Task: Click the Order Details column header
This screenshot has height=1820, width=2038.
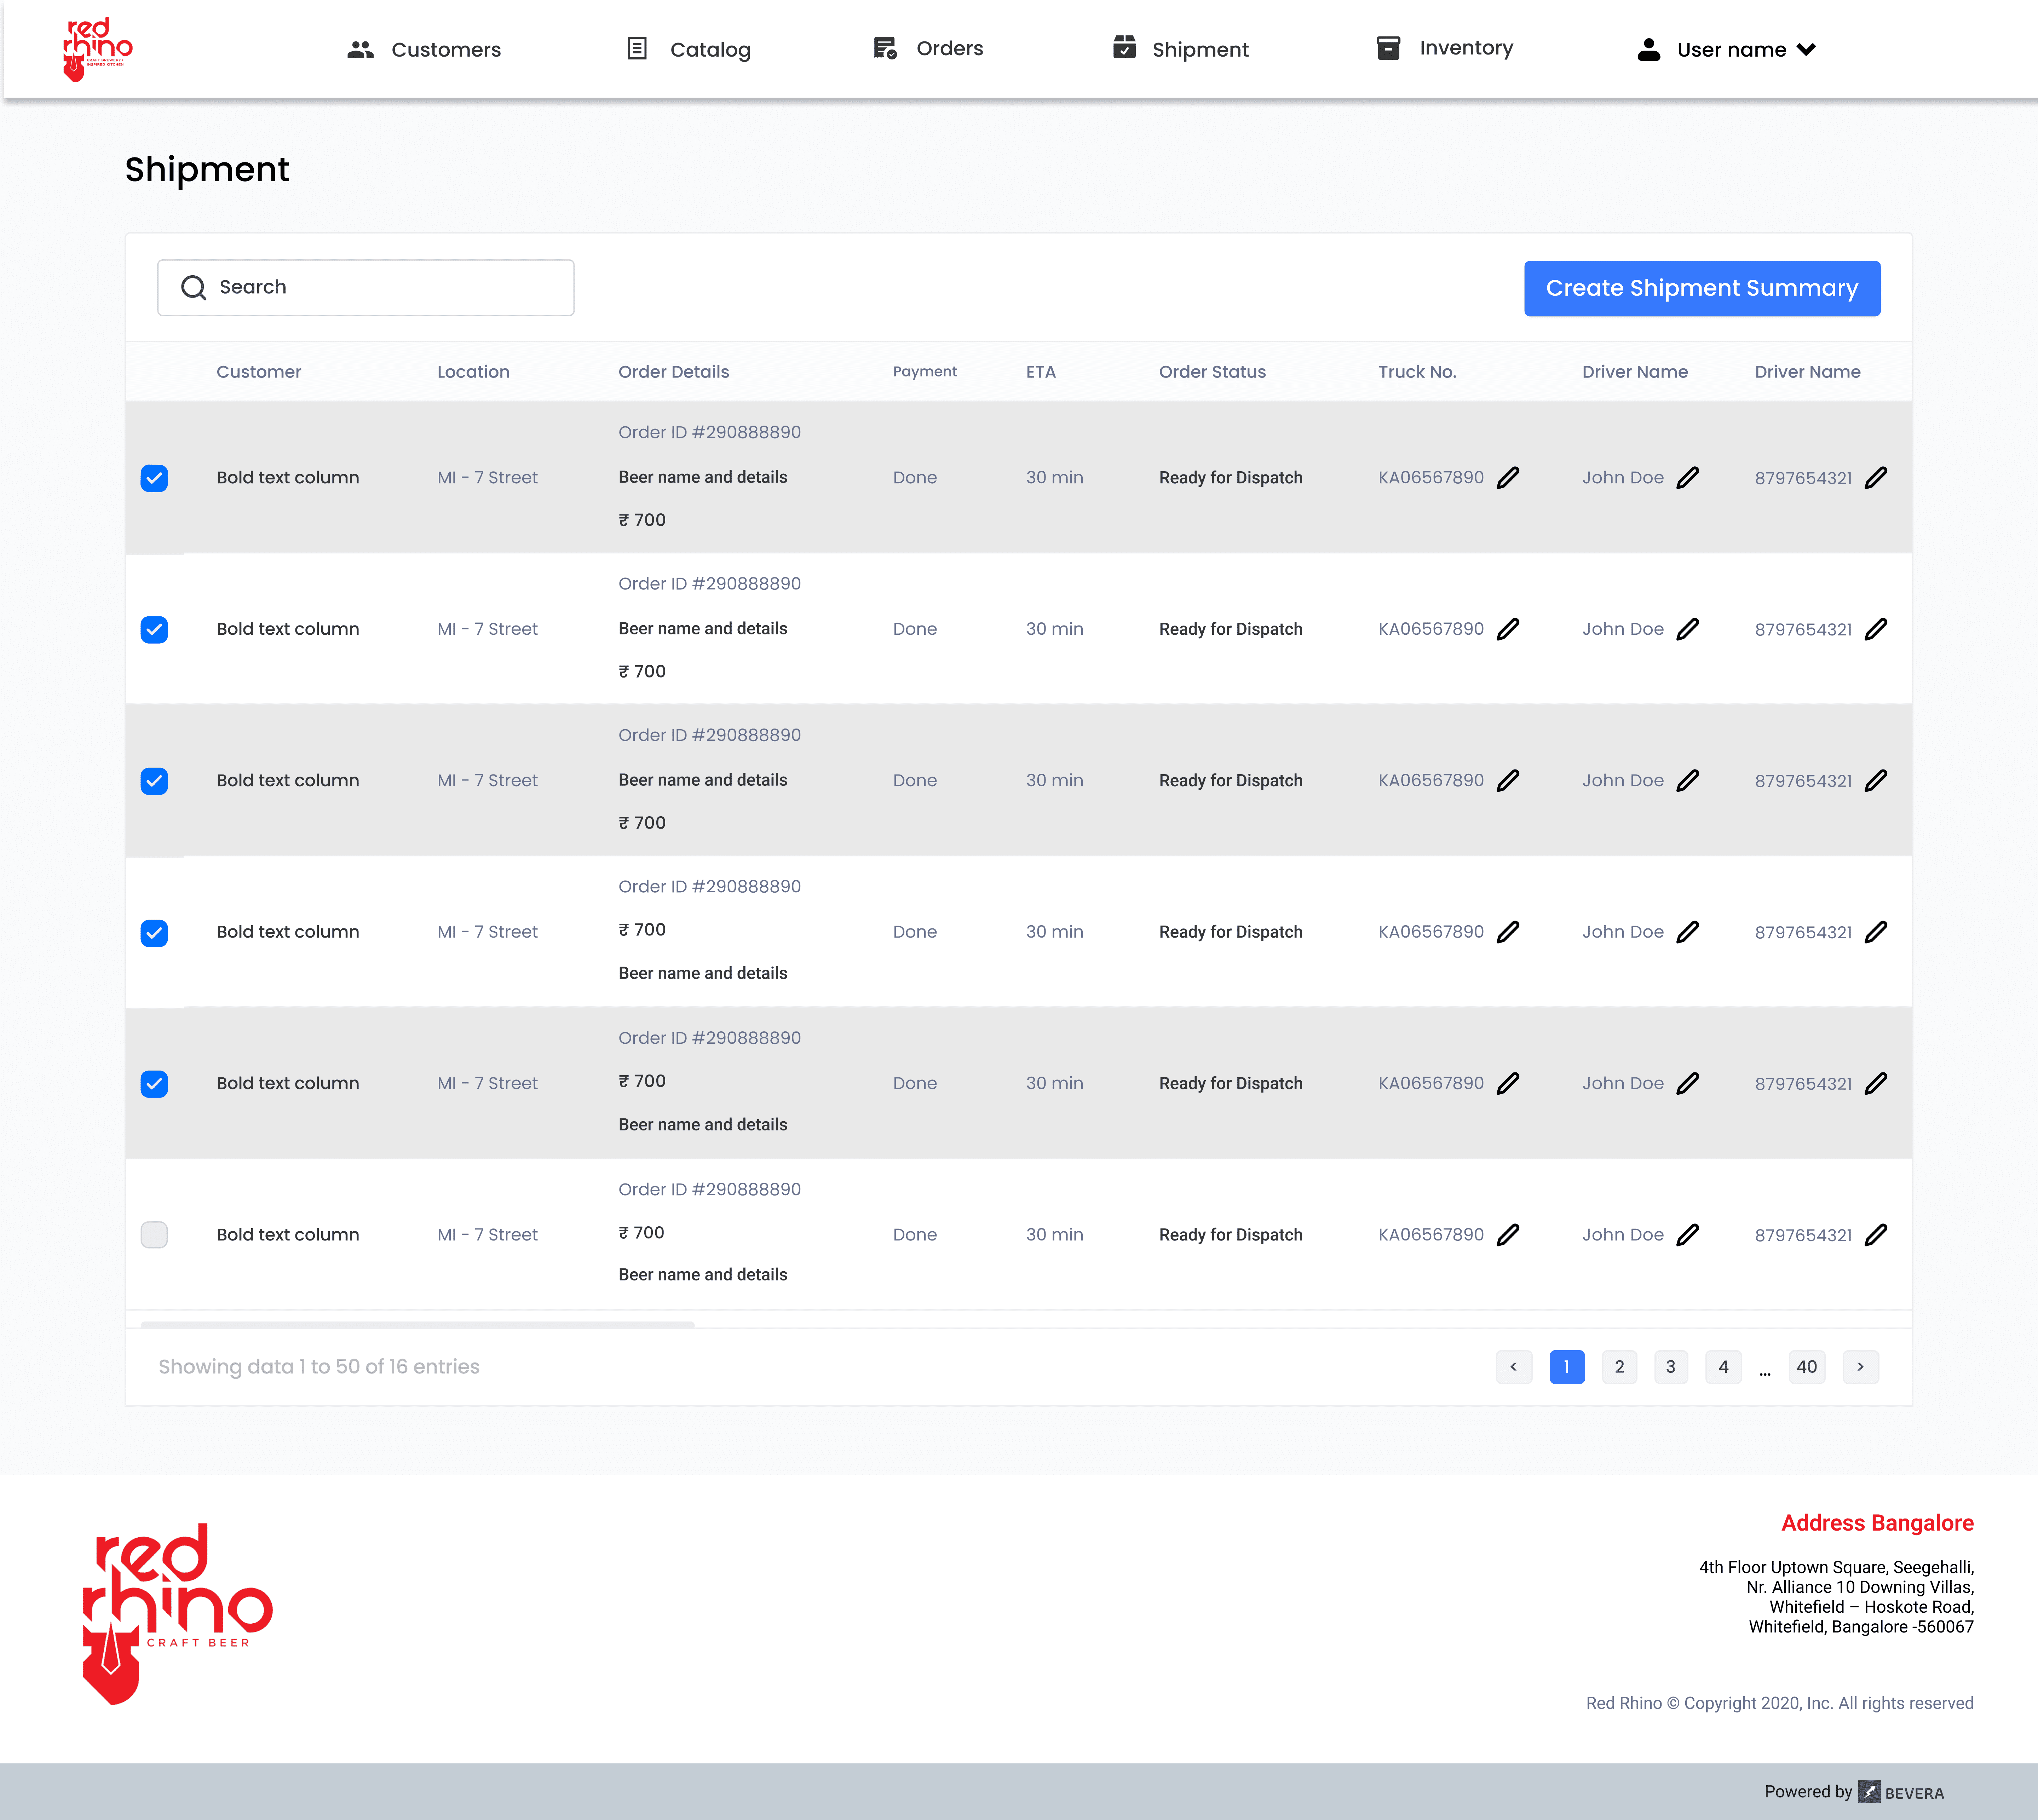Action: [674, 372]
